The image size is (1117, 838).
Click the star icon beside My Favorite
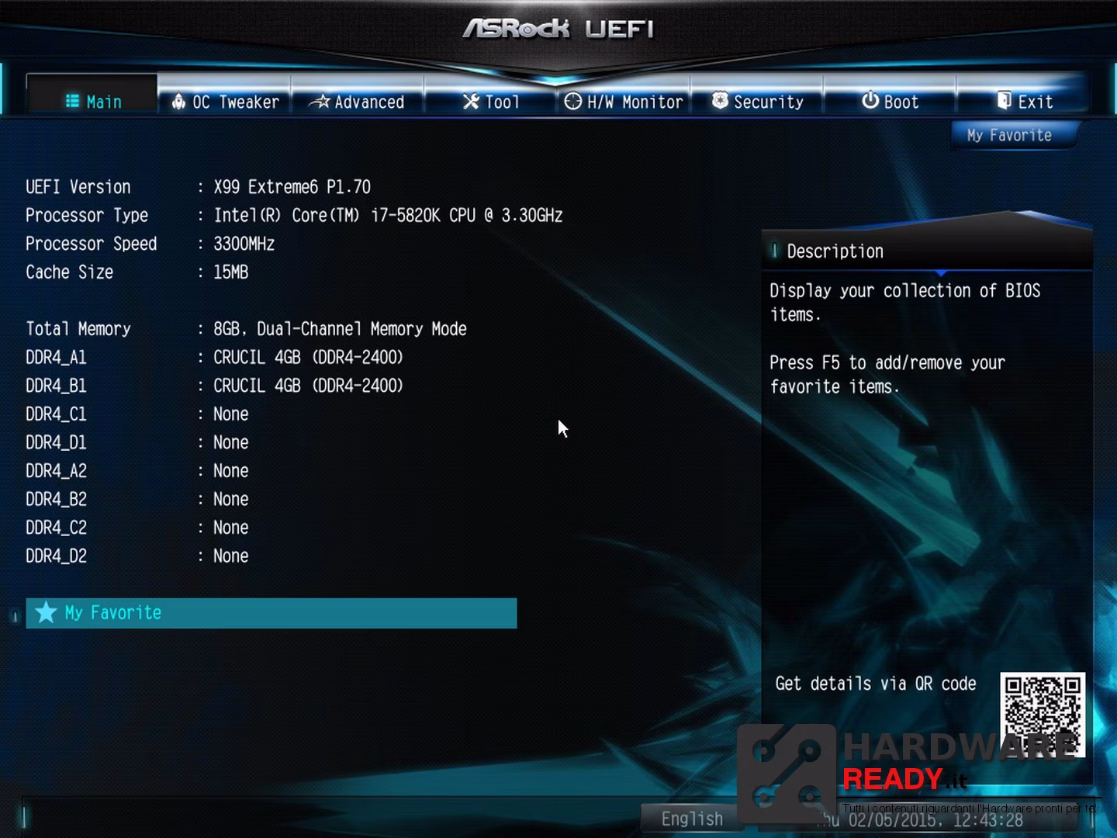pos(46,612)
